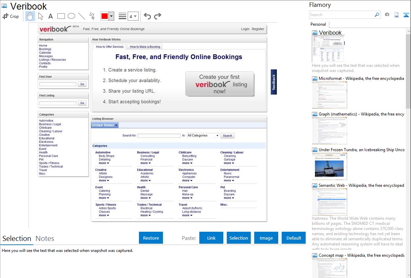This screenshot has width=411, height=278.
Task: Click Messages in the Navigation panel
Action: (46, 56)
